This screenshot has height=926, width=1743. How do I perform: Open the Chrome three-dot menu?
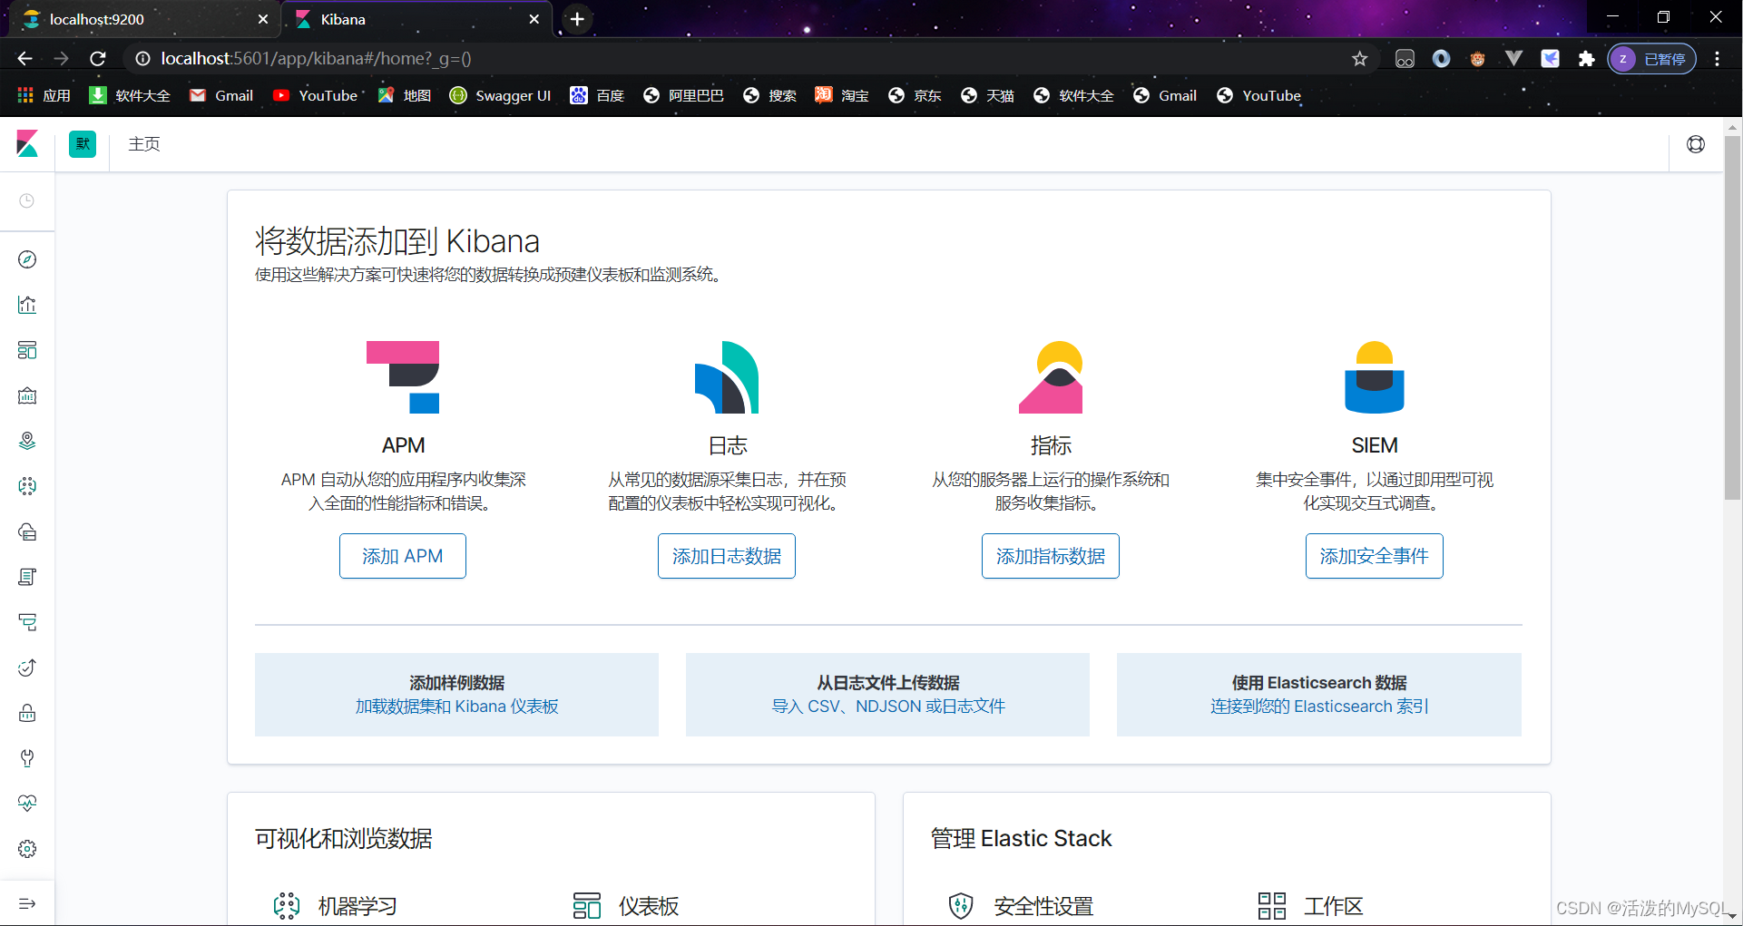click(1718, 59)
